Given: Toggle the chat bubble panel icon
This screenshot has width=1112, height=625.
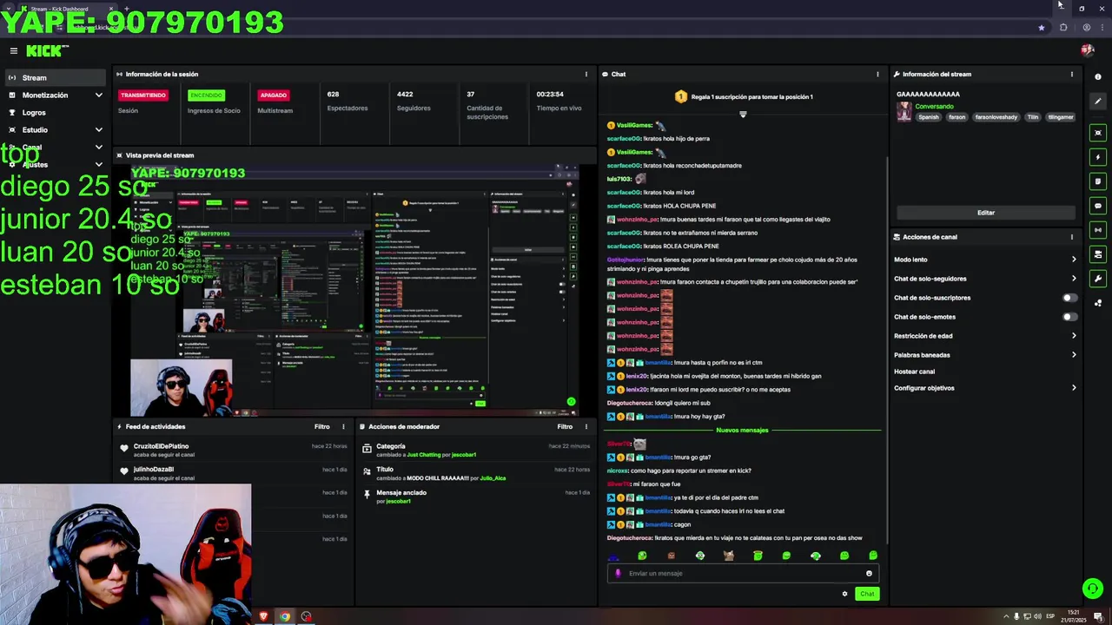Looking at the screenshot, I should click(x=1098, y=206).
